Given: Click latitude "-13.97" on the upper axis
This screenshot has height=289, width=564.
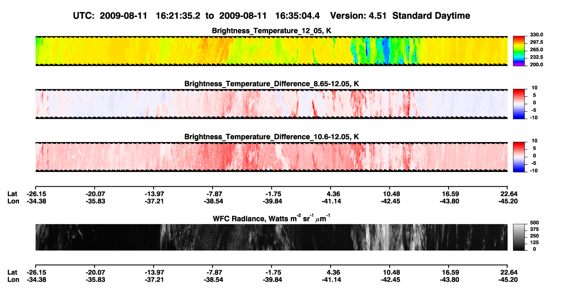Looking at the screenshot, I should 154,194.
